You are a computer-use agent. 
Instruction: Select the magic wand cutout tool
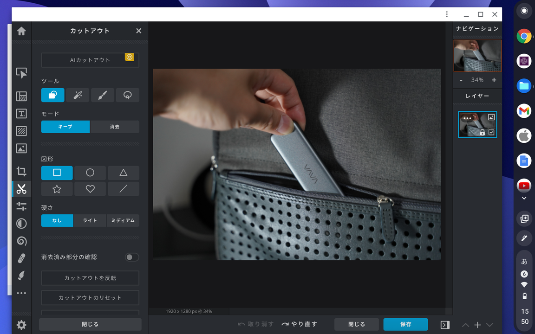pyautogui.click(x=78, y=95)
